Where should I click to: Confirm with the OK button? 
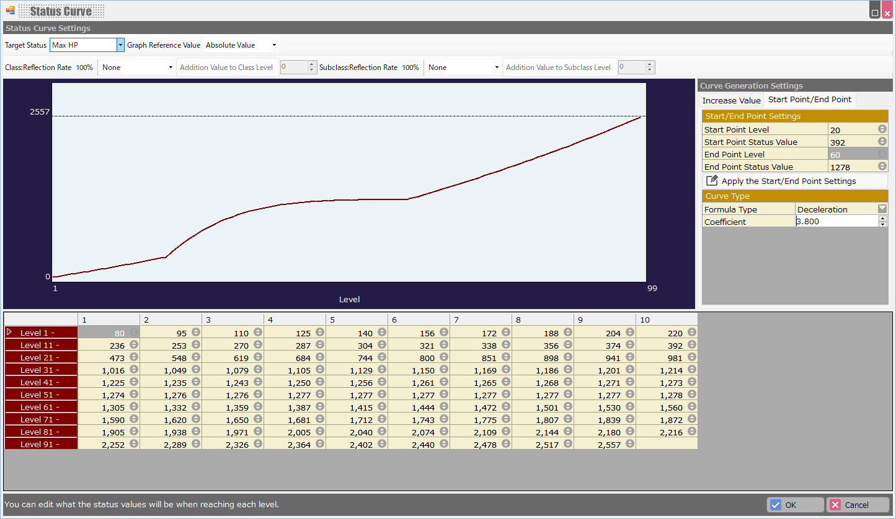click(795, 505)
